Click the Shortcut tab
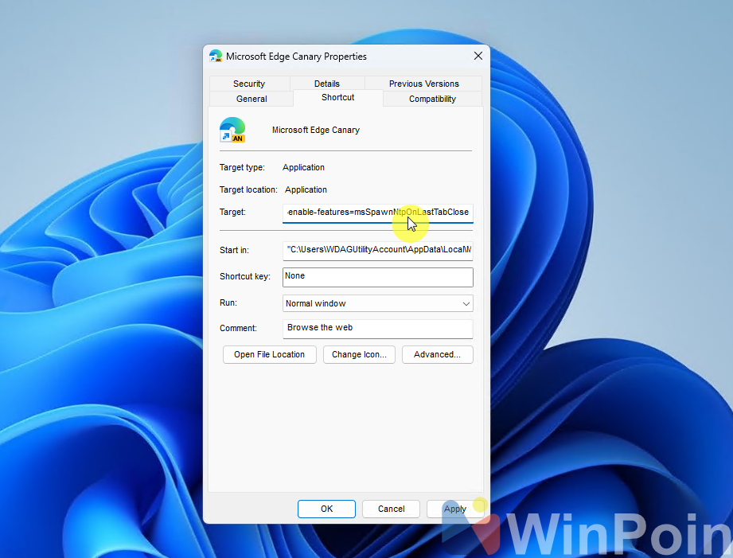This screenshot has height=558, width=733. pyautogui.click(x=337, y=97)
